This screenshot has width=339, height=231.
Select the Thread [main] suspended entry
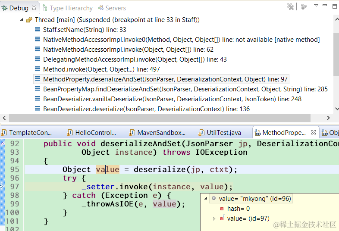coord(117,20)
